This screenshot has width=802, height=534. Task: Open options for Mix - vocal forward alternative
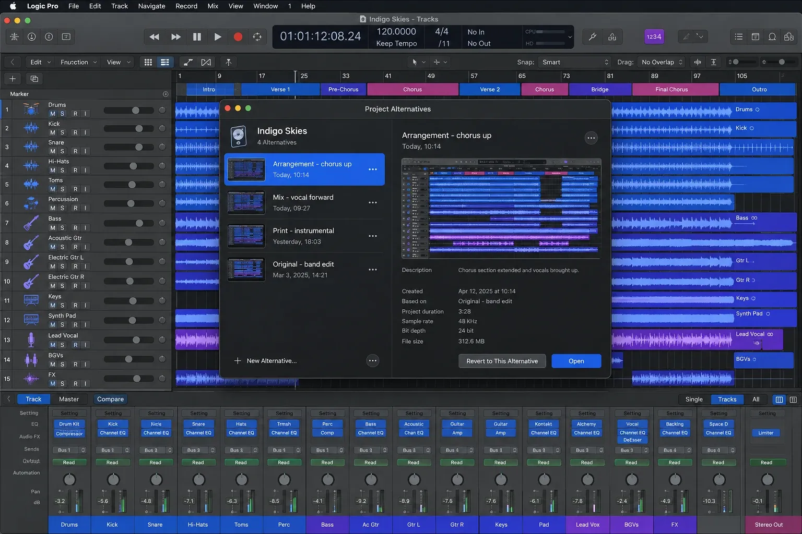pyautogui.click(x=373, y=203)
